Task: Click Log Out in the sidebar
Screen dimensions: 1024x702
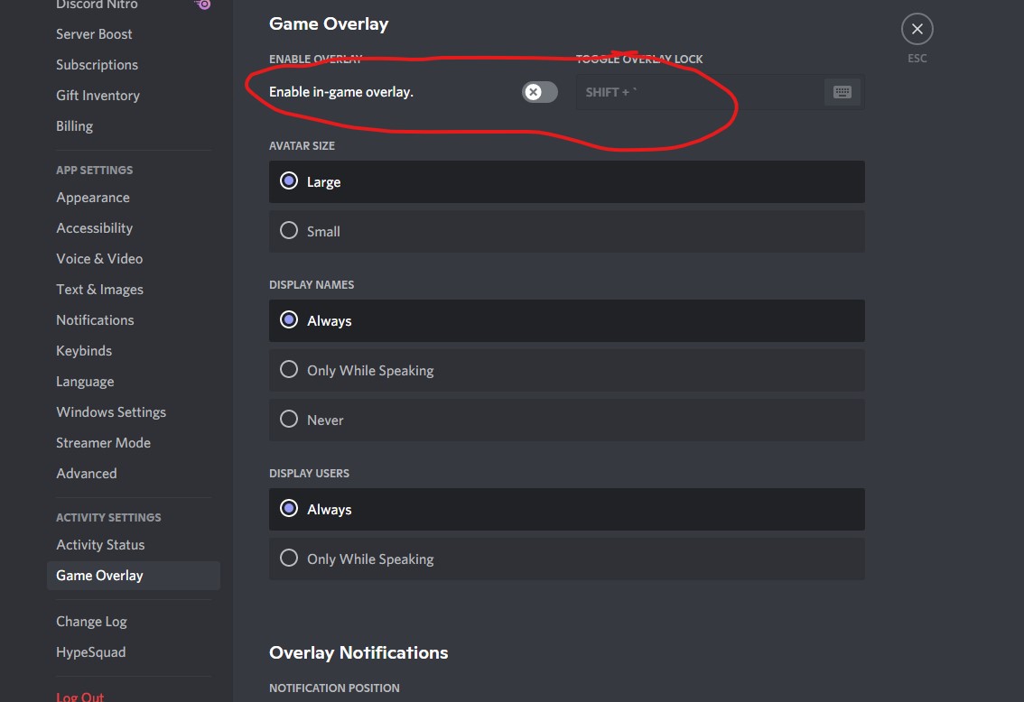Action: click(x=80, y=697)
